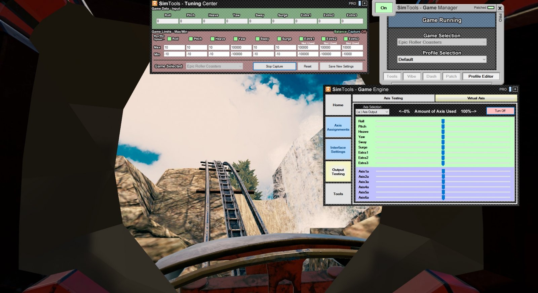The height and width of the screenshot is (293, 538).
Task: Click the Yaw slider handle
Action: click(443, 137)
